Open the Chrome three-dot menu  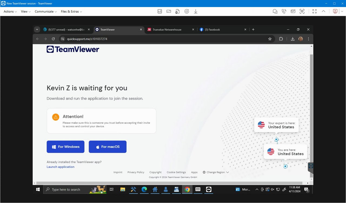(308, 39)
